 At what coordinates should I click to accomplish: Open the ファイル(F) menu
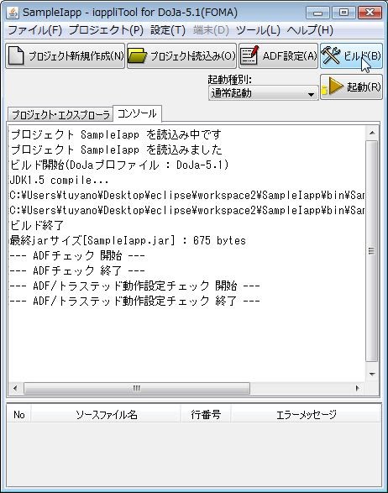click(x=35, y=30)
